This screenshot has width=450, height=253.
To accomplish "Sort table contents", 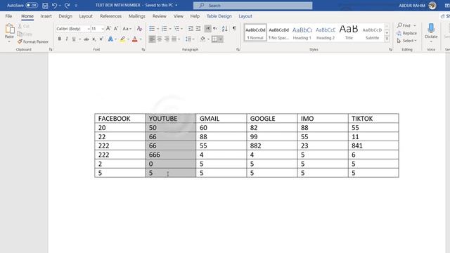I will (225, 28).
